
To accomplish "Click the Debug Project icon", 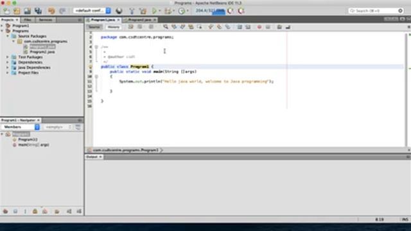I will pyautogui.click(x=167, y=11).
